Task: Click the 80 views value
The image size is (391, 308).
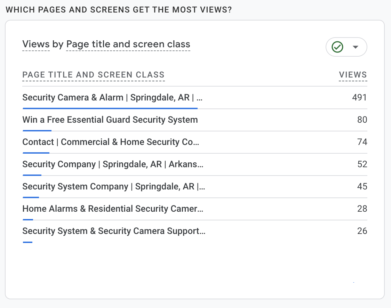Action: (x=362, y=120)
